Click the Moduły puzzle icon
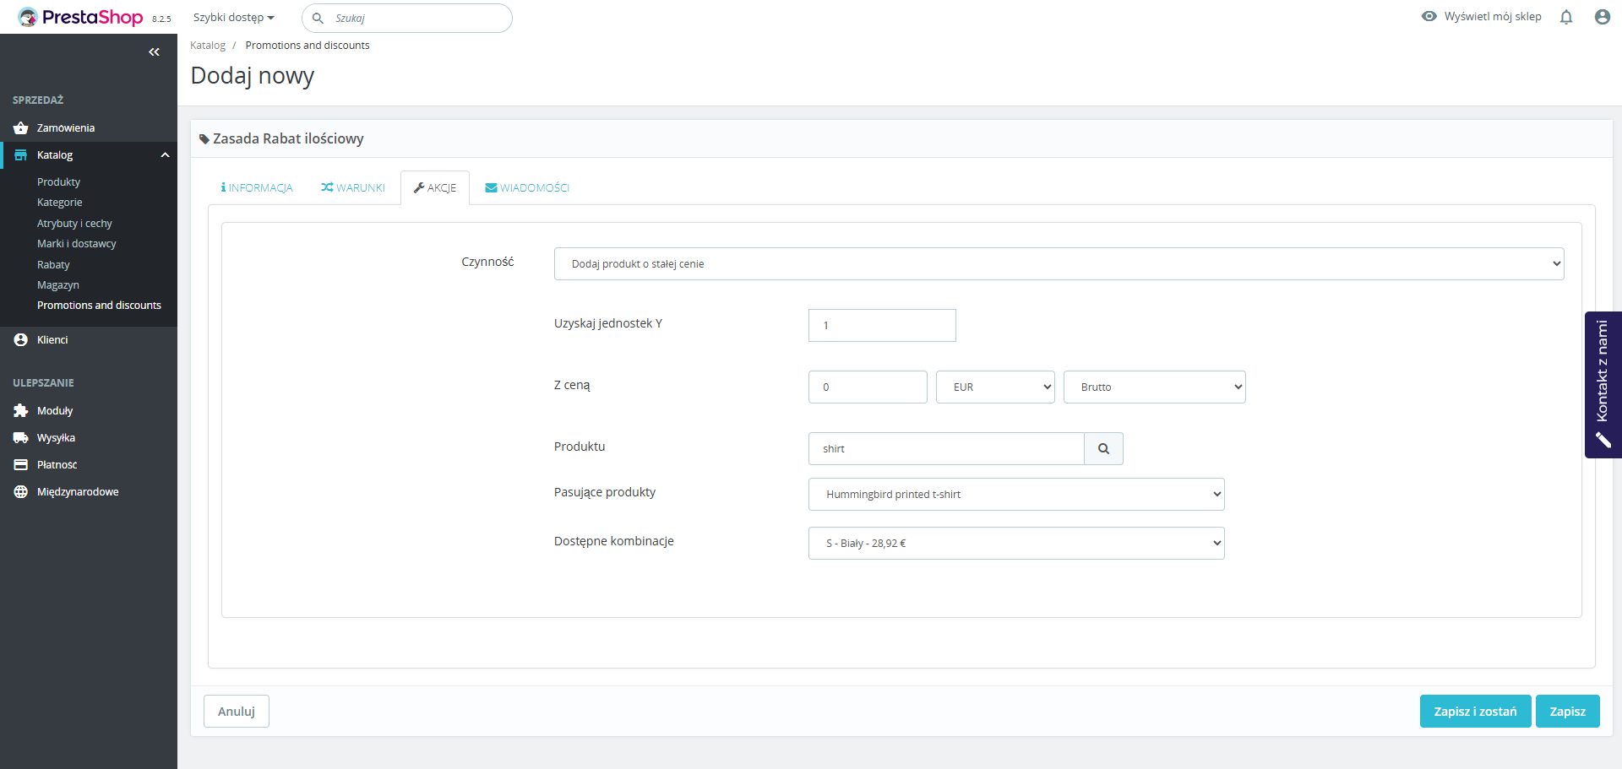Screen dimensions: 1622x769 pos(21,411)
